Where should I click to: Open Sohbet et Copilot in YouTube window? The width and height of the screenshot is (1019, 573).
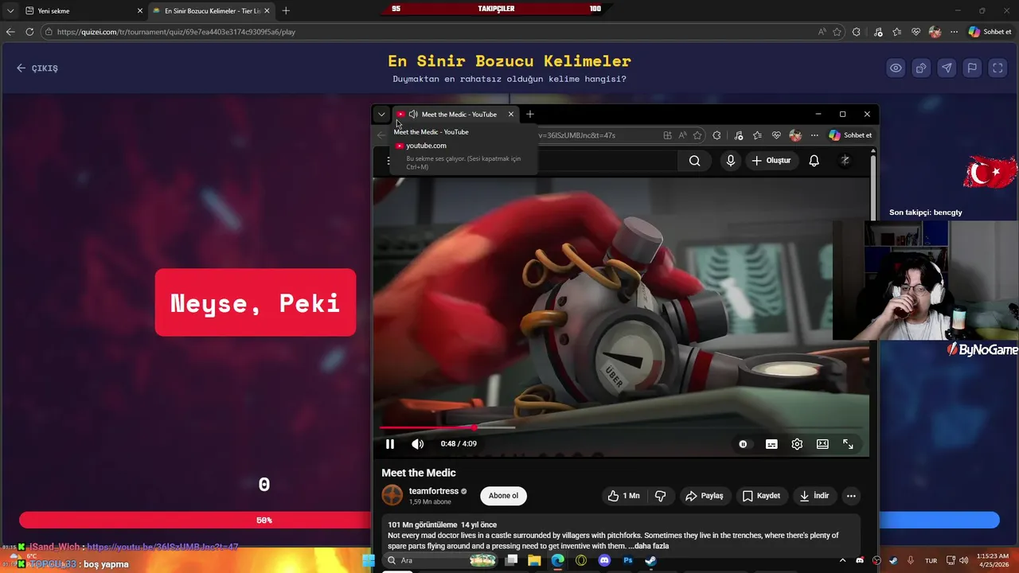(850, 135)
